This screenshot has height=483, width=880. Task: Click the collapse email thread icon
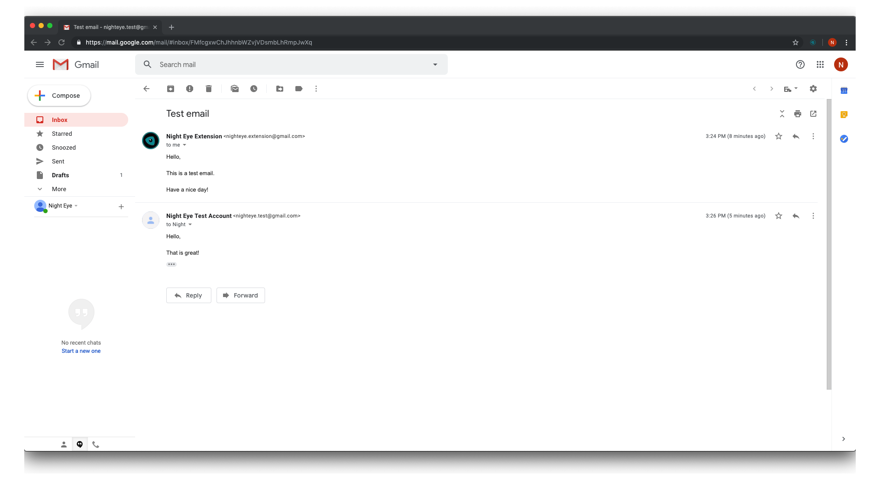[x=782, y=114]
